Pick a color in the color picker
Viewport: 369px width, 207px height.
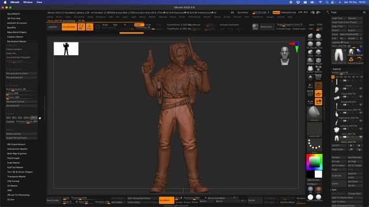pos(314,162)
